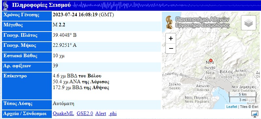Select the origin time 2023-07-24 16:08:19 value
Image resolution: width=261 pixels, height=119 pixels.
(75, 15)
